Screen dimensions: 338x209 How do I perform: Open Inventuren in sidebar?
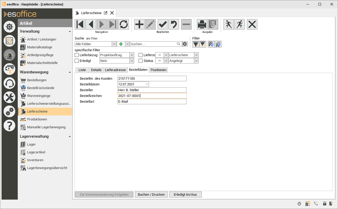(35, 160)
